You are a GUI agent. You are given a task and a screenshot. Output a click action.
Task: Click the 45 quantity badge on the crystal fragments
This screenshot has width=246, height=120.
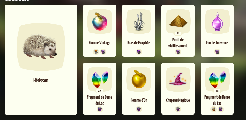click(x=99, y=91)
